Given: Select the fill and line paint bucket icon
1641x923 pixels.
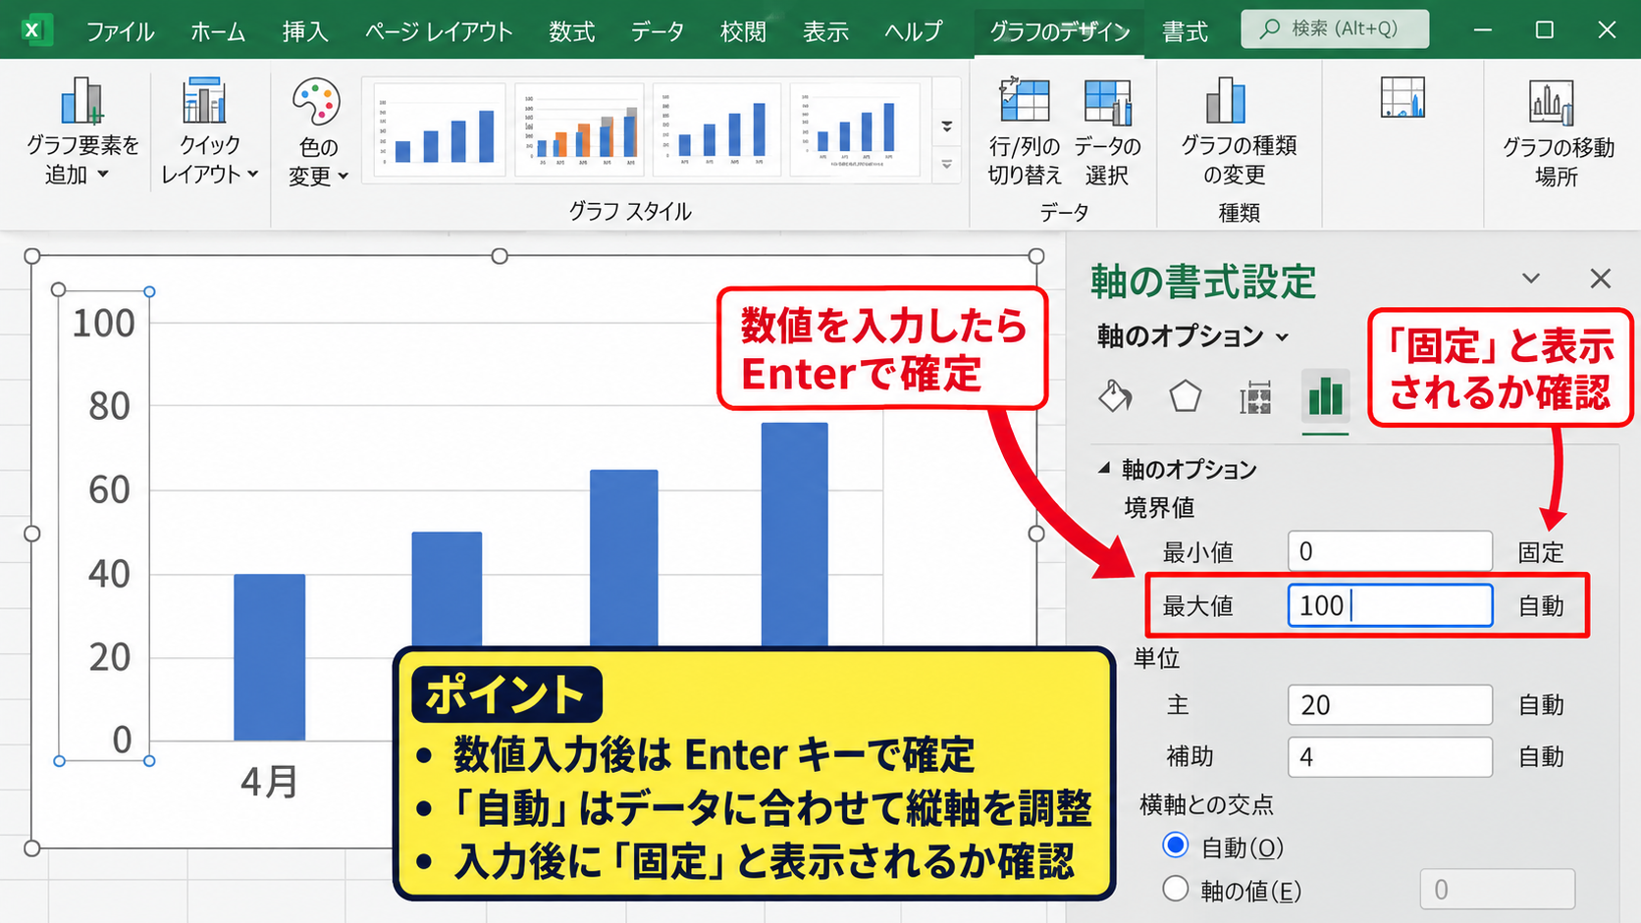Looking at the screenshot, I should pyautogui.click(x=1115, y=396).
